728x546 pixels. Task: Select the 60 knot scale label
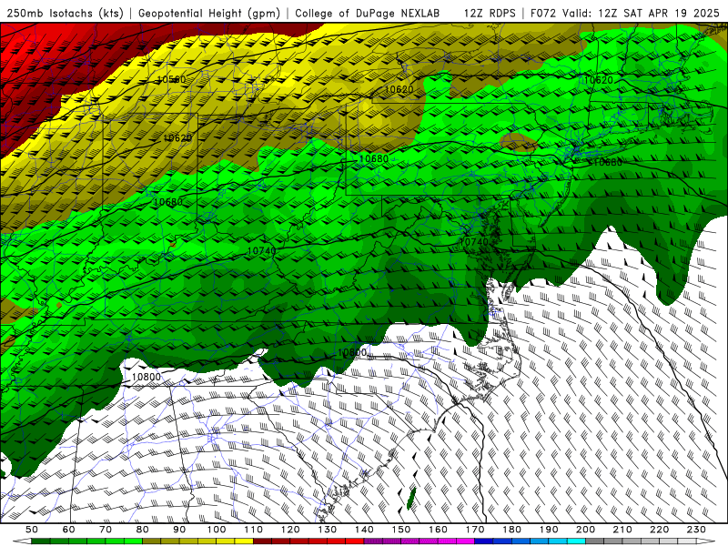click(69, 530)
